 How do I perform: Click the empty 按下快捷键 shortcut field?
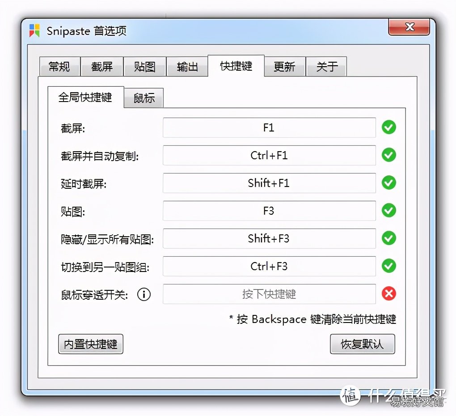[269, 294]
